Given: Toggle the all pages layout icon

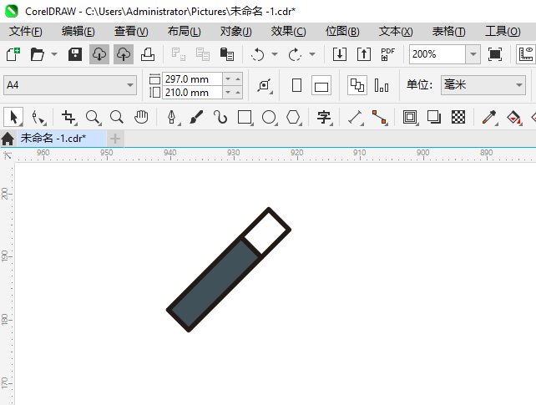Looking at the screenshot, I should [357, 85].
